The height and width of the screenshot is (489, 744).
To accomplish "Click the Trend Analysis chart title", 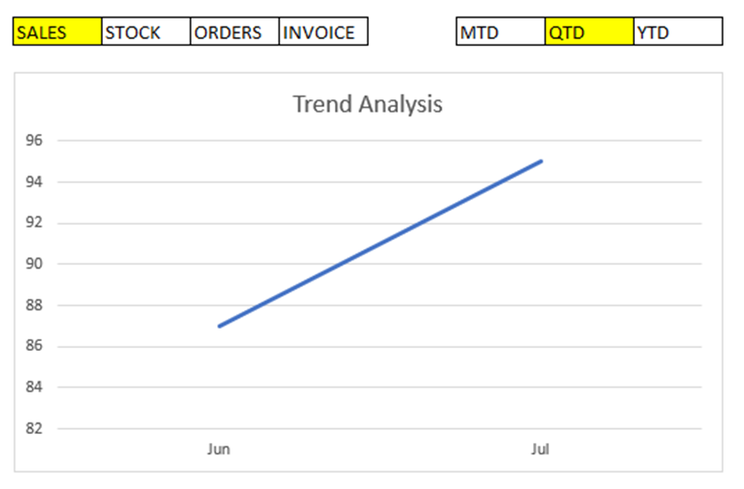I will click(368, 105).
